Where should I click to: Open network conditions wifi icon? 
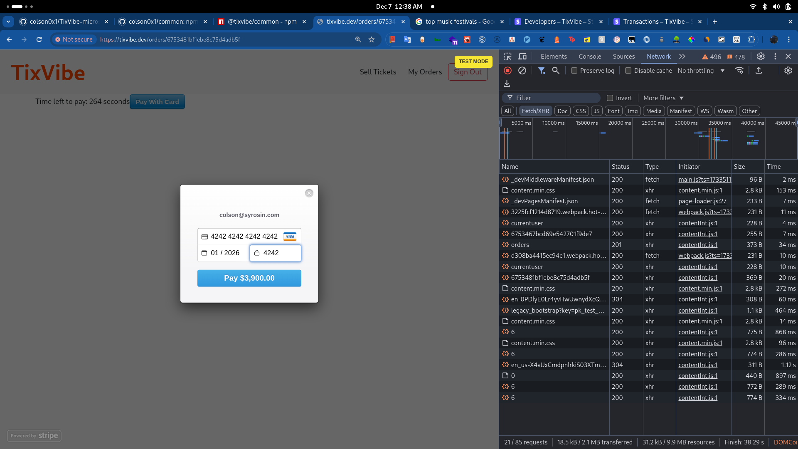(739, 71)
